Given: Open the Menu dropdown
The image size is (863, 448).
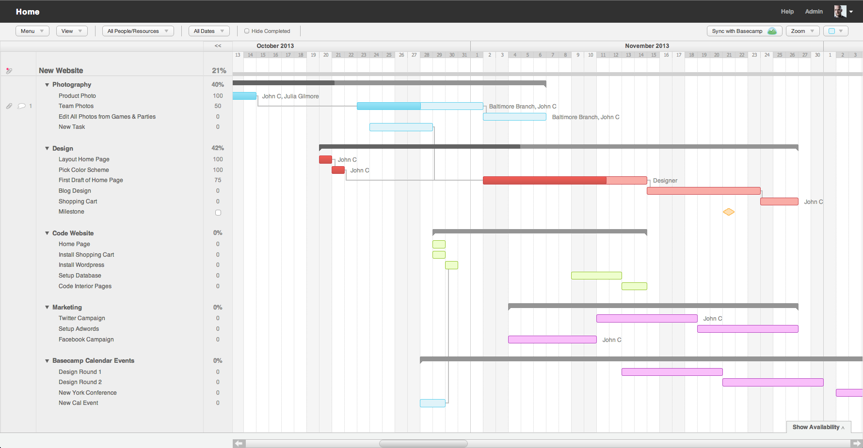Looking at the screenshot, I should (x=32, y=31).
